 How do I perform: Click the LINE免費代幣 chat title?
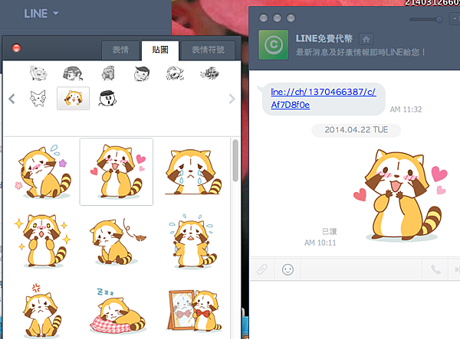pyautogui.click(x=324, y=38)
